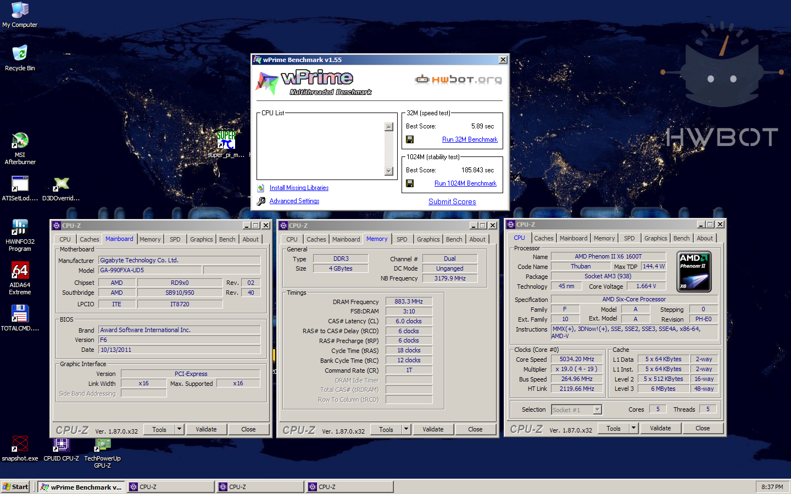Expand Tools dropdown in processor CPU-Z window
Image resolution: width=791 pixels, height=494 pixels.
tap(633, 428)
